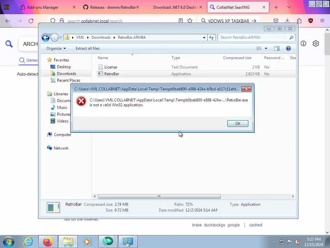Viewport: 330px width, 248px height.
Task: Select Downloads in Explorer breadcrumb
Action: tap(101, 37)
